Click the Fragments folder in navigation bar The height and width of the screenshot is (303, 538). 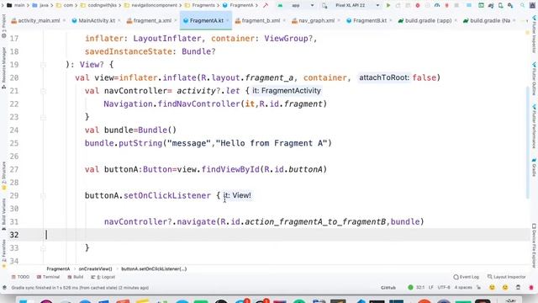point(200,6)
